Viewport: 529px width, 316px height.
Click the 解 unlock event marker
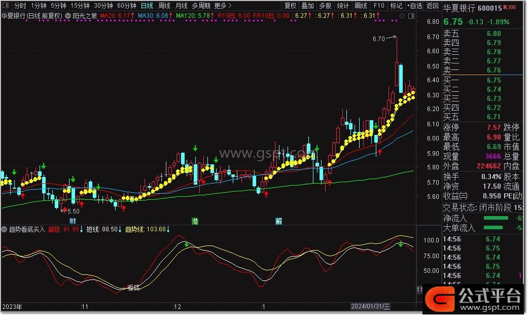coord(278,221)
